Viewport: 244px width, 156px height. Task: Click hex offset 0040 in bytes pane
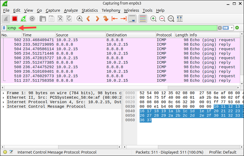pyautogui.click(x=130, y=111)
